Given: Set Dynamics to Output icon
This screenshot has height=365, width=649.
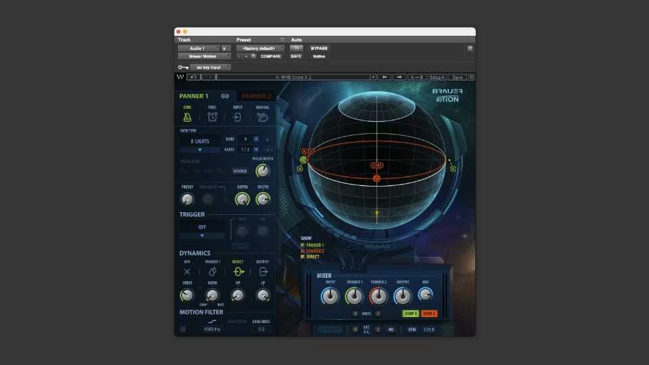Looking at the screenshot, I should pyautogui.click(x=263, y=272).
